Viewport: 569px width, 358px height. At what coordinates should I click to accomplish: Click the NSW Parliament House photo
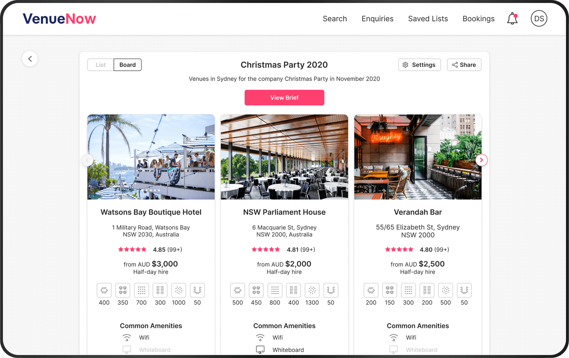point(284,157)
